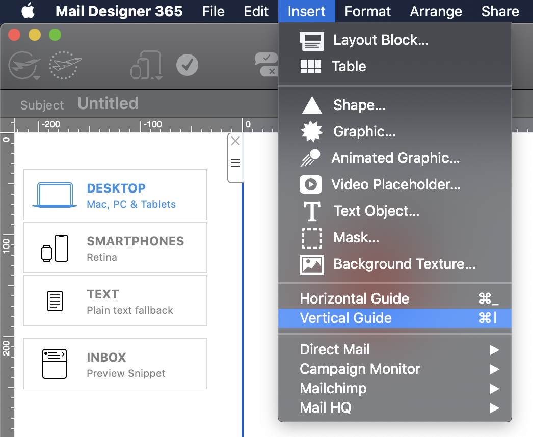This screenshot has height=437, width=533.
Task: Click the green zoom window button
Action: (55, 35)
